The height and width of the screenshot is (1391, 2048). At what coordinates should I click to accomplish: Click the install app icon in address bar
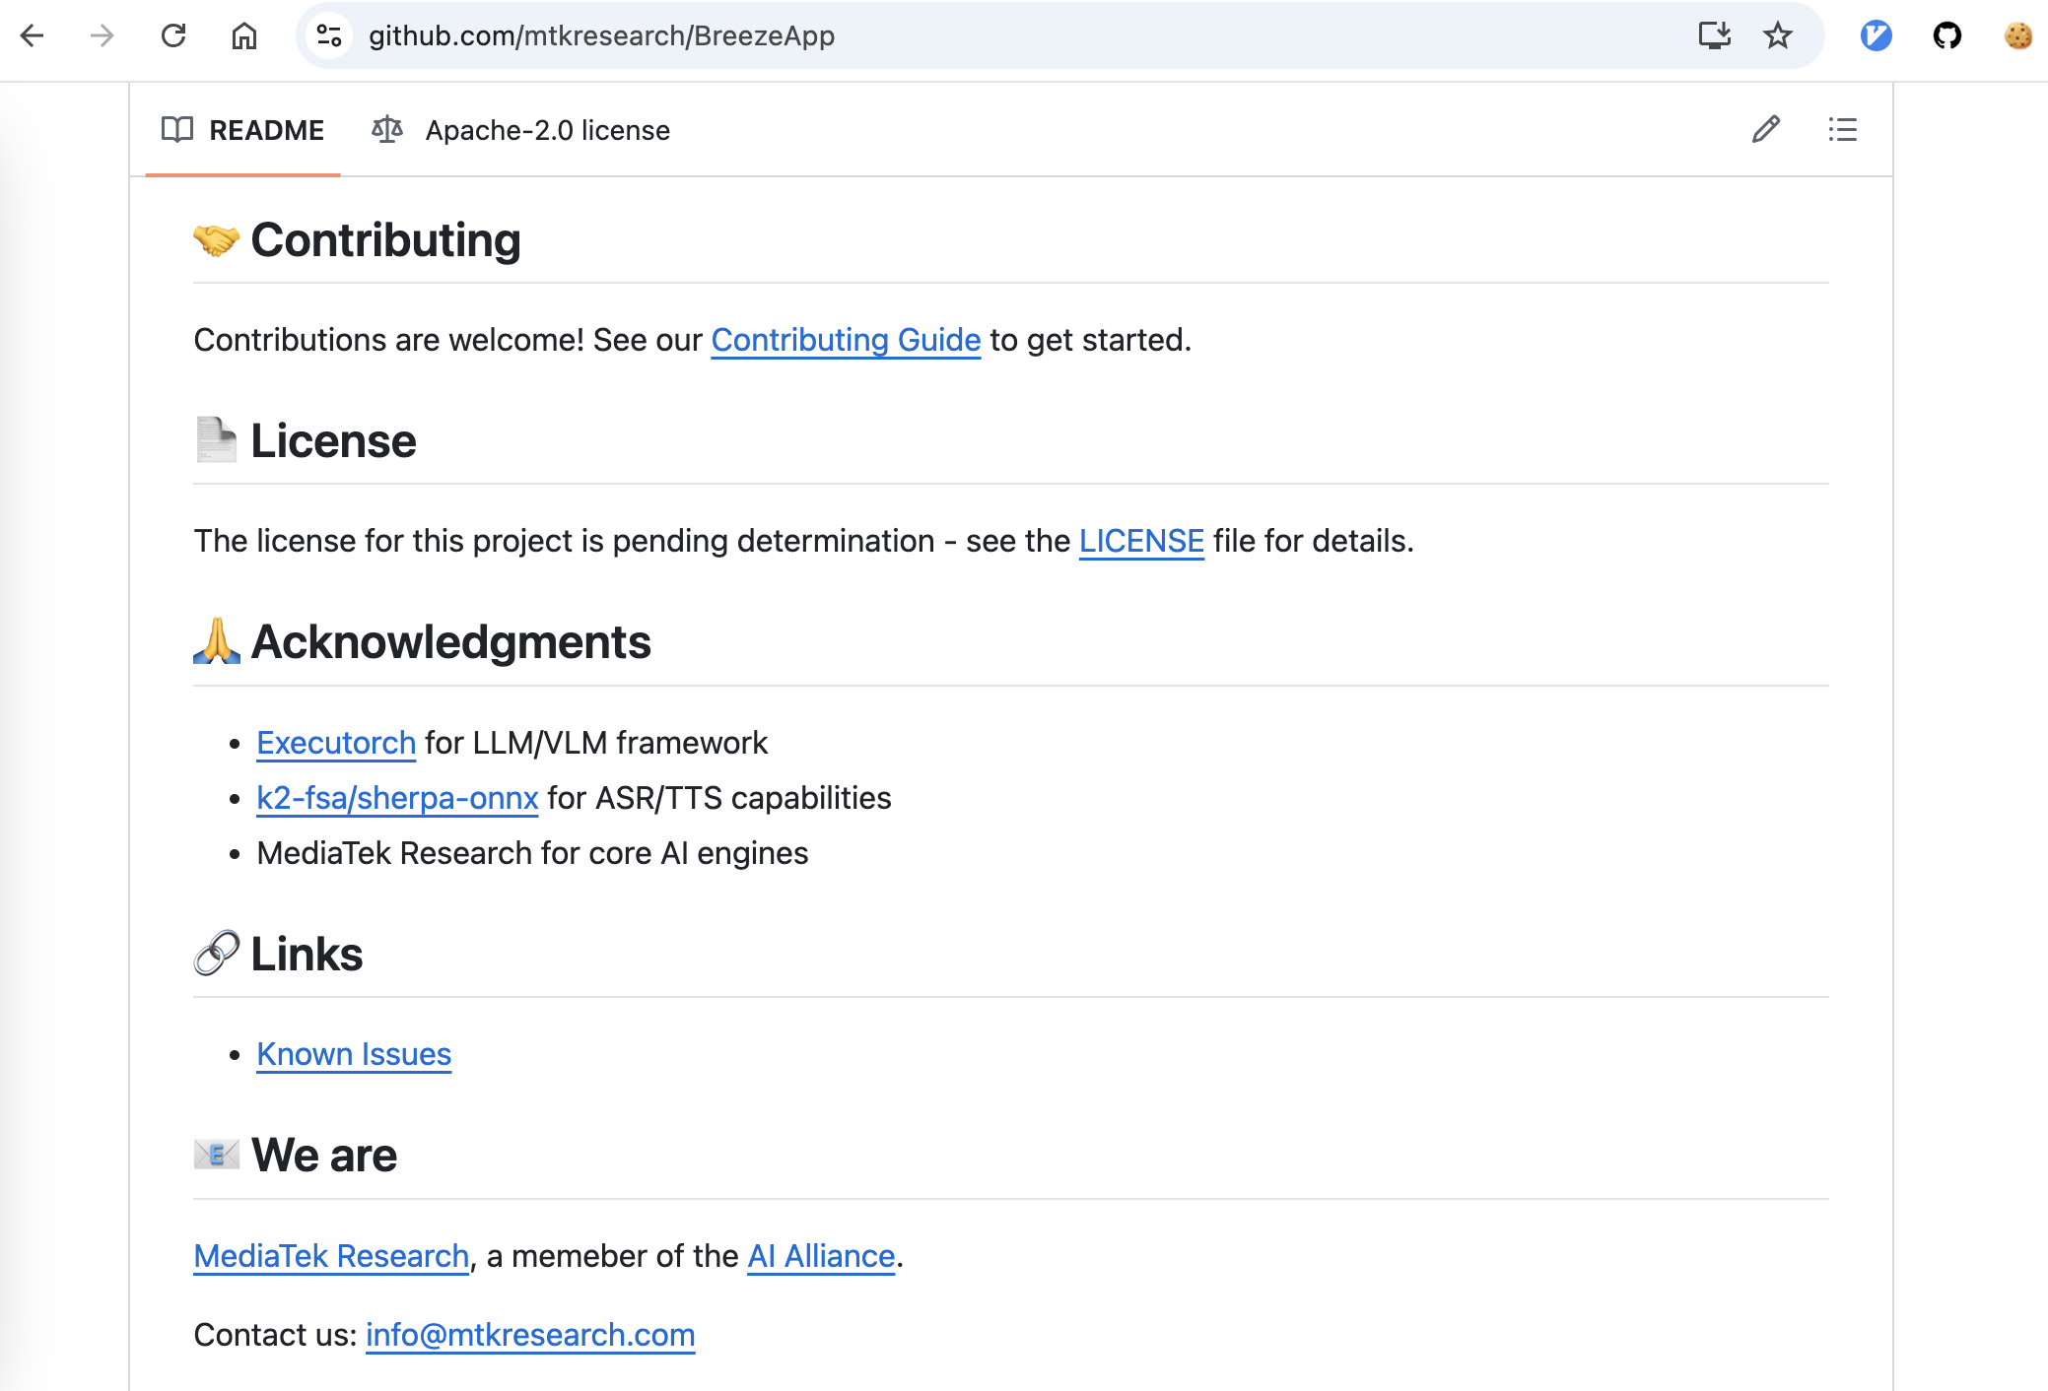pos(1714,36)
